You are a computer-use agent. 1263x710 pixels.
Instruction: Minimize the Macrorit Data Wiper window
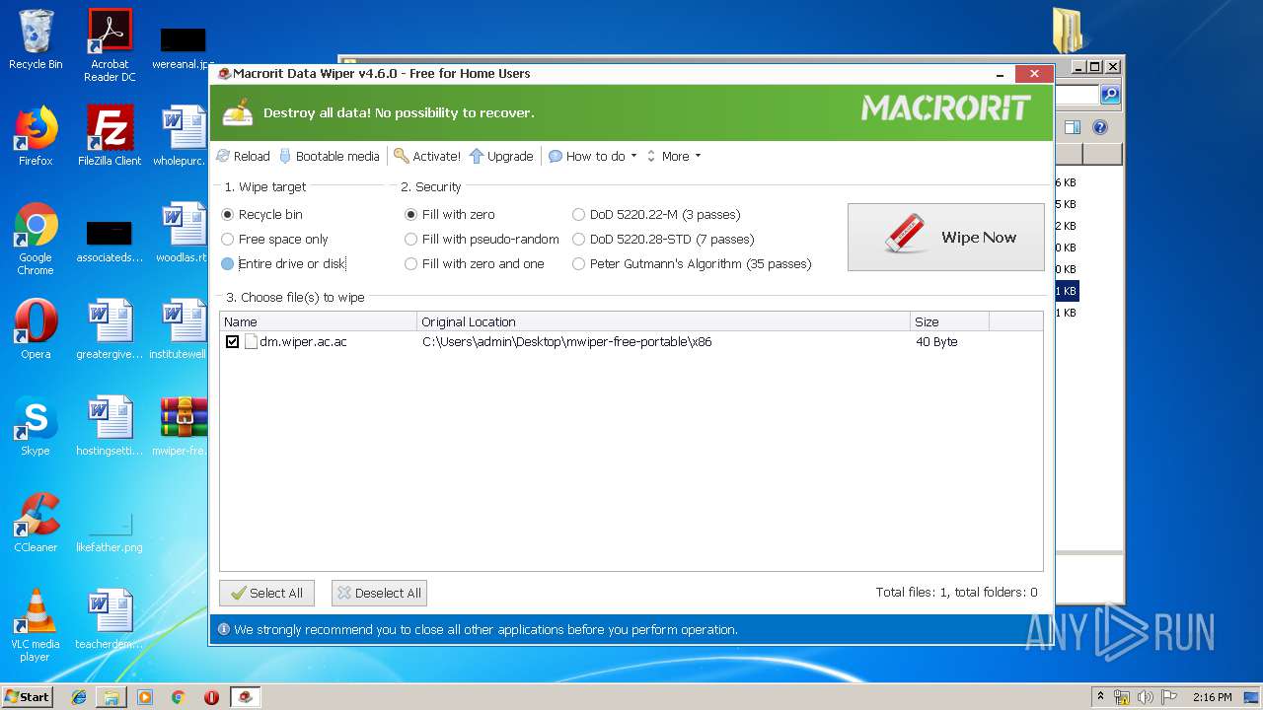(999, 74)
